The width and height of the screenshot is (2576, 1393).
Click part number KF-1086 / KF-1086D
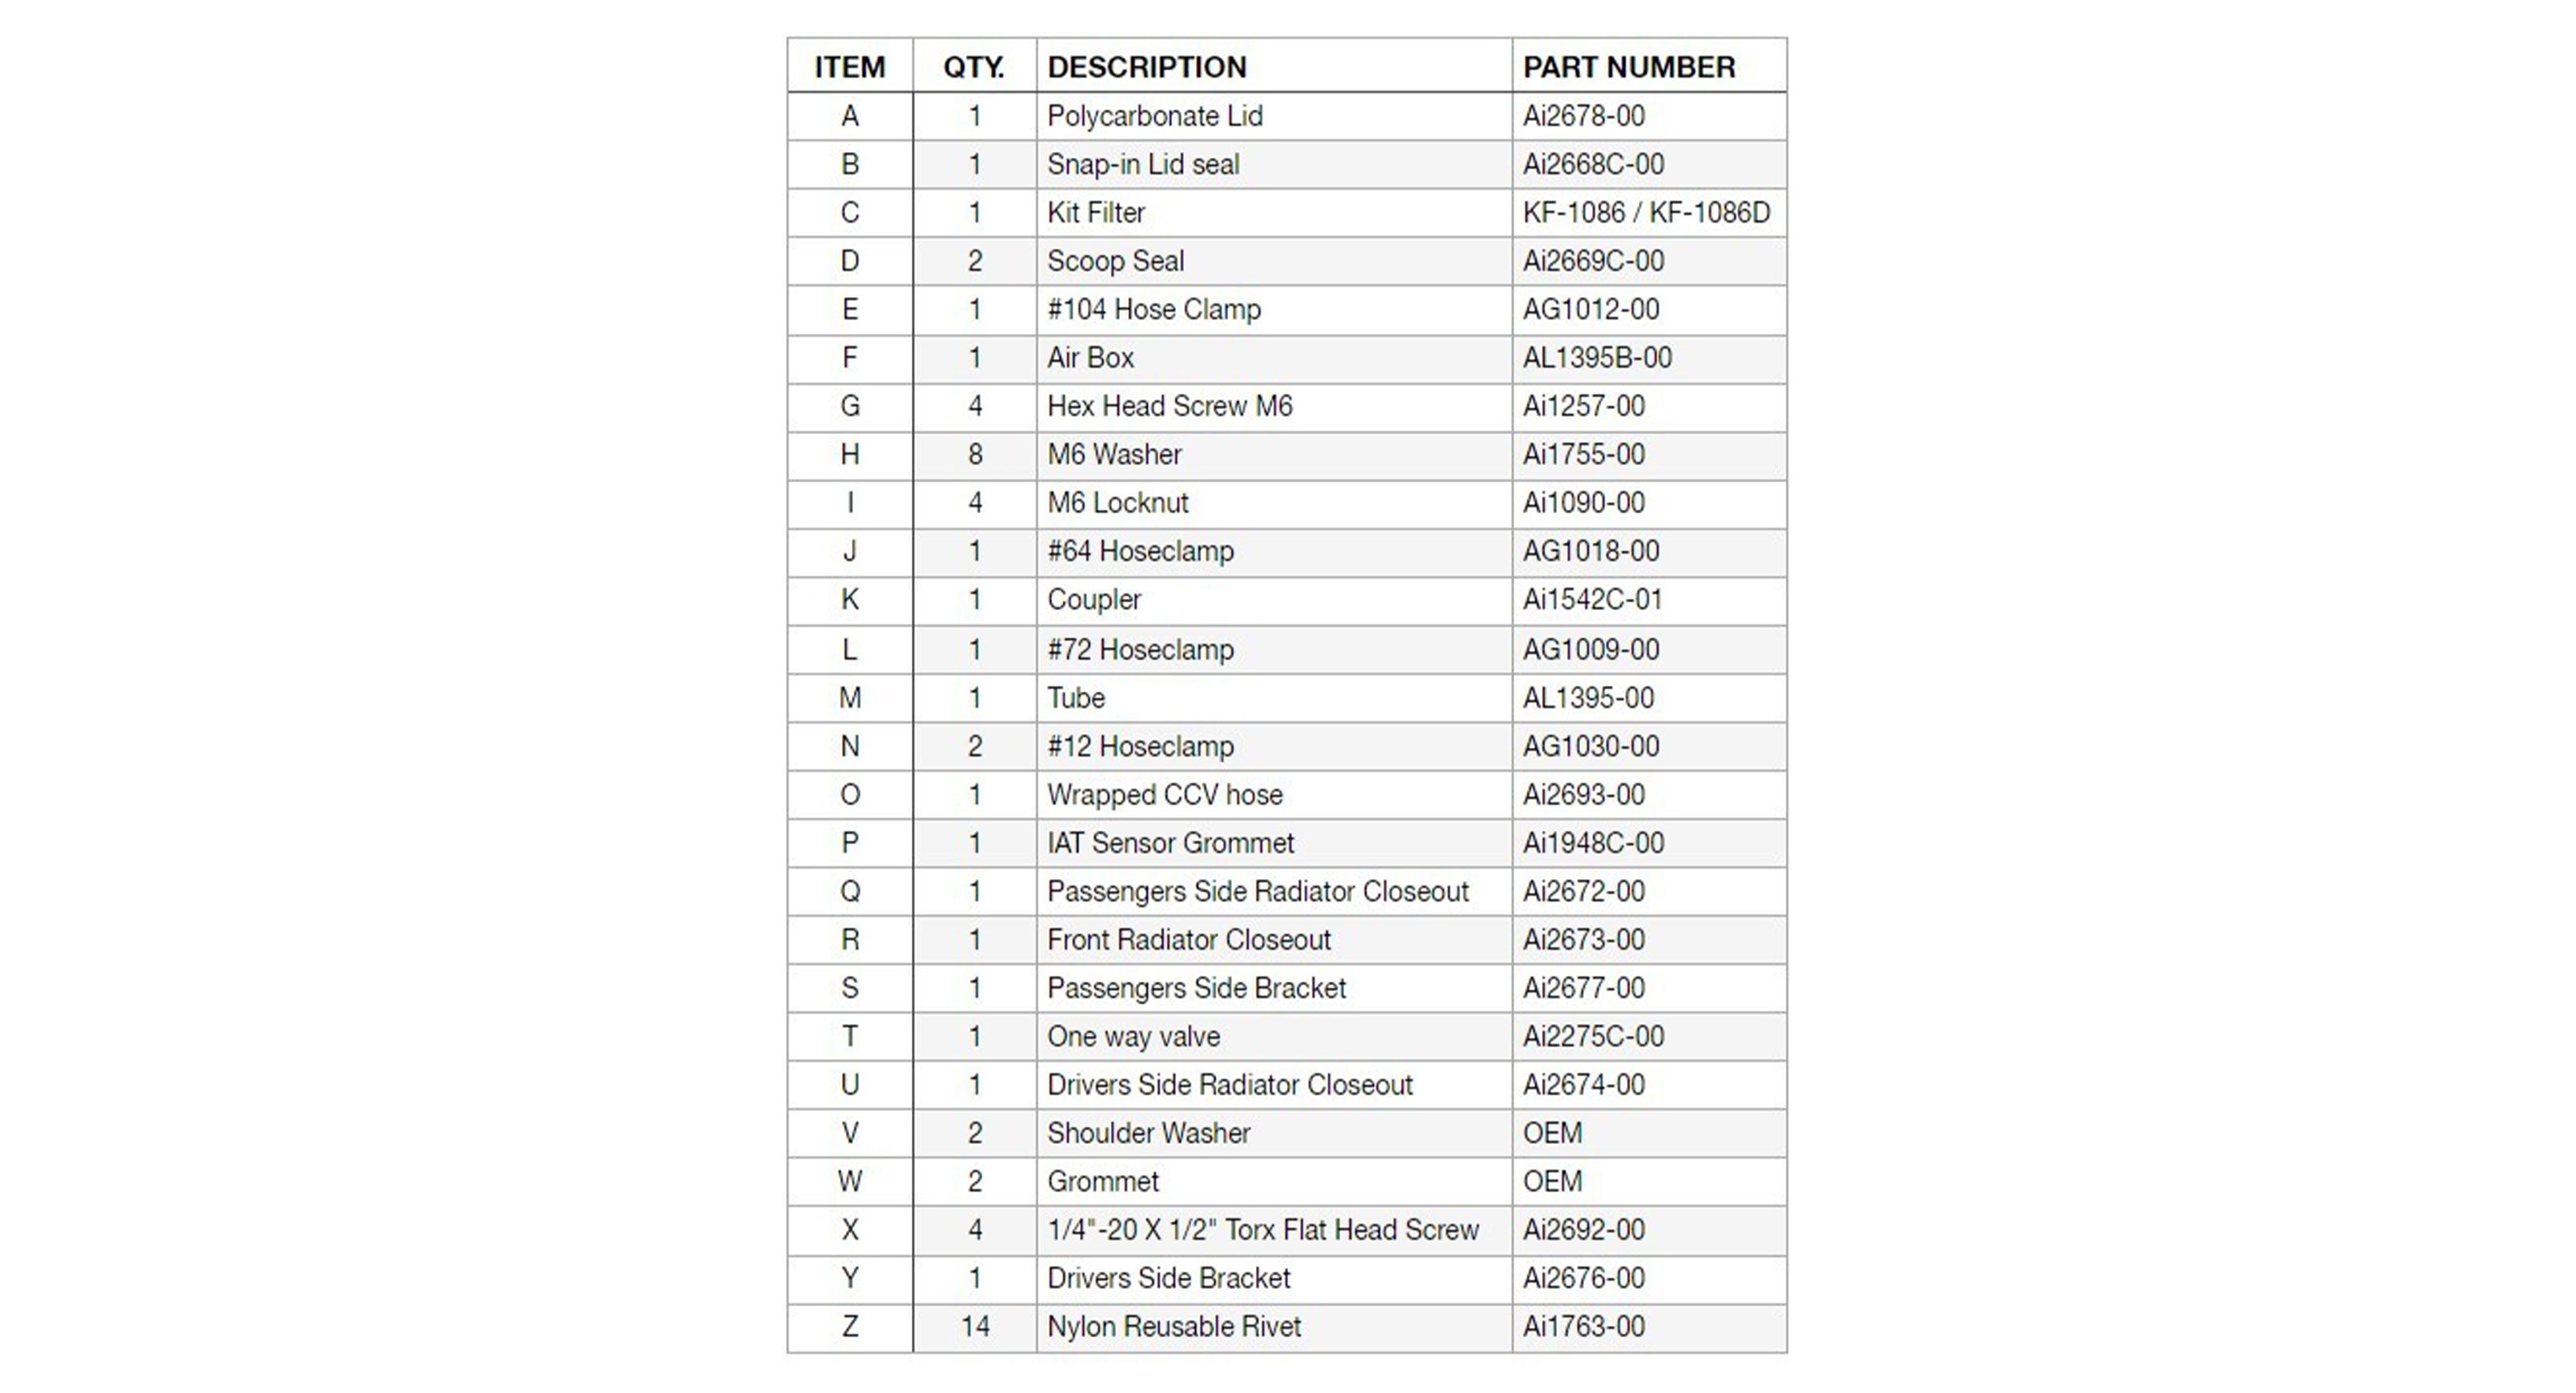coord(1646,213)
